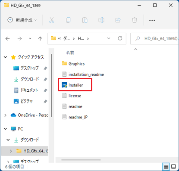Click the pin icon beside ピクチャ

(x=45, y=101)
